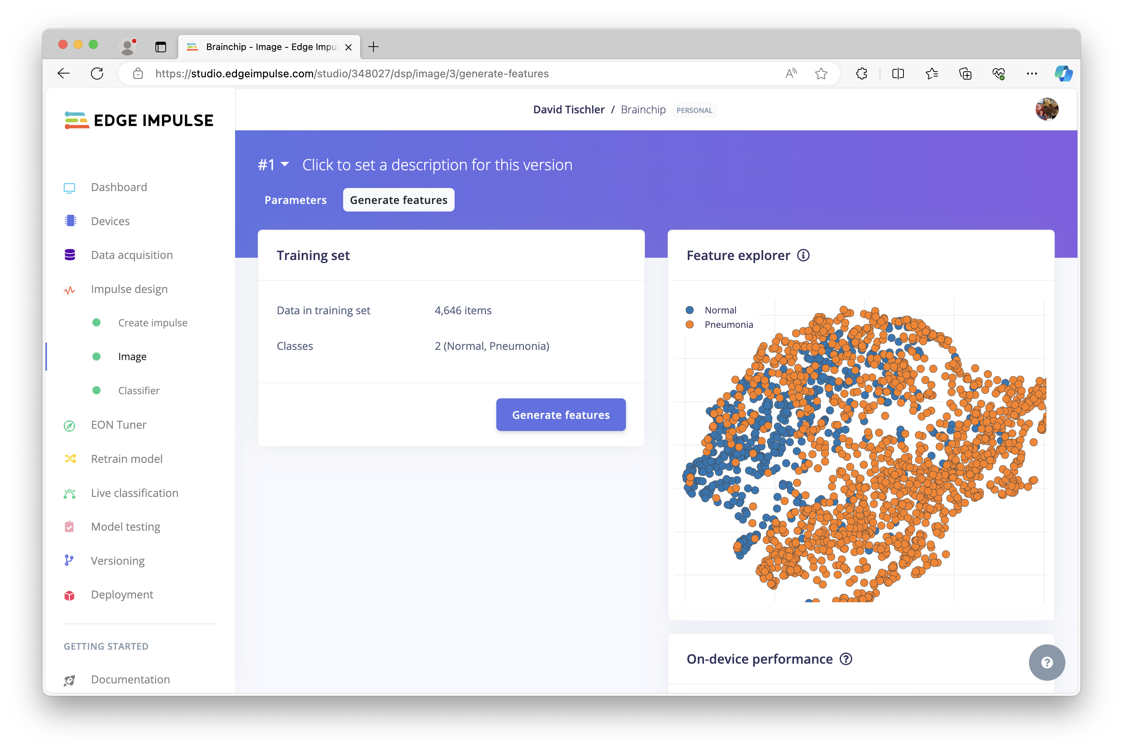This screenshot has height=752, width=1123.
Task: Click the Impulse design icon
Action: click(71, 289)
